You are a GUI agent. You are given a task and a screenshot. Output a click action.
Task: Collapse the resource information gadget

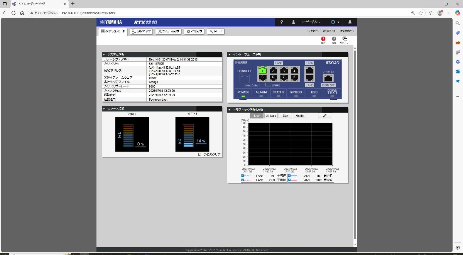click(104, 109)
